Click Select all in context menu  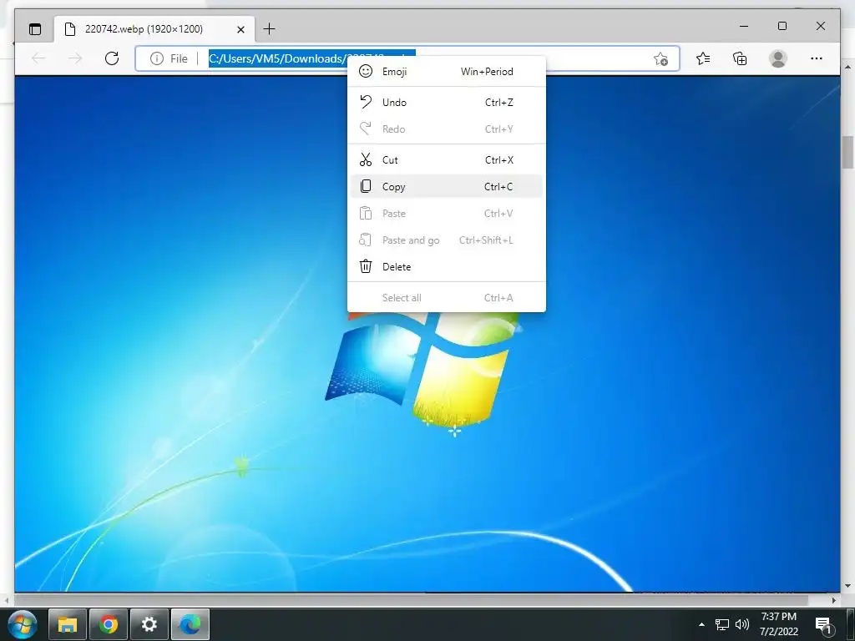coord(447,298)
